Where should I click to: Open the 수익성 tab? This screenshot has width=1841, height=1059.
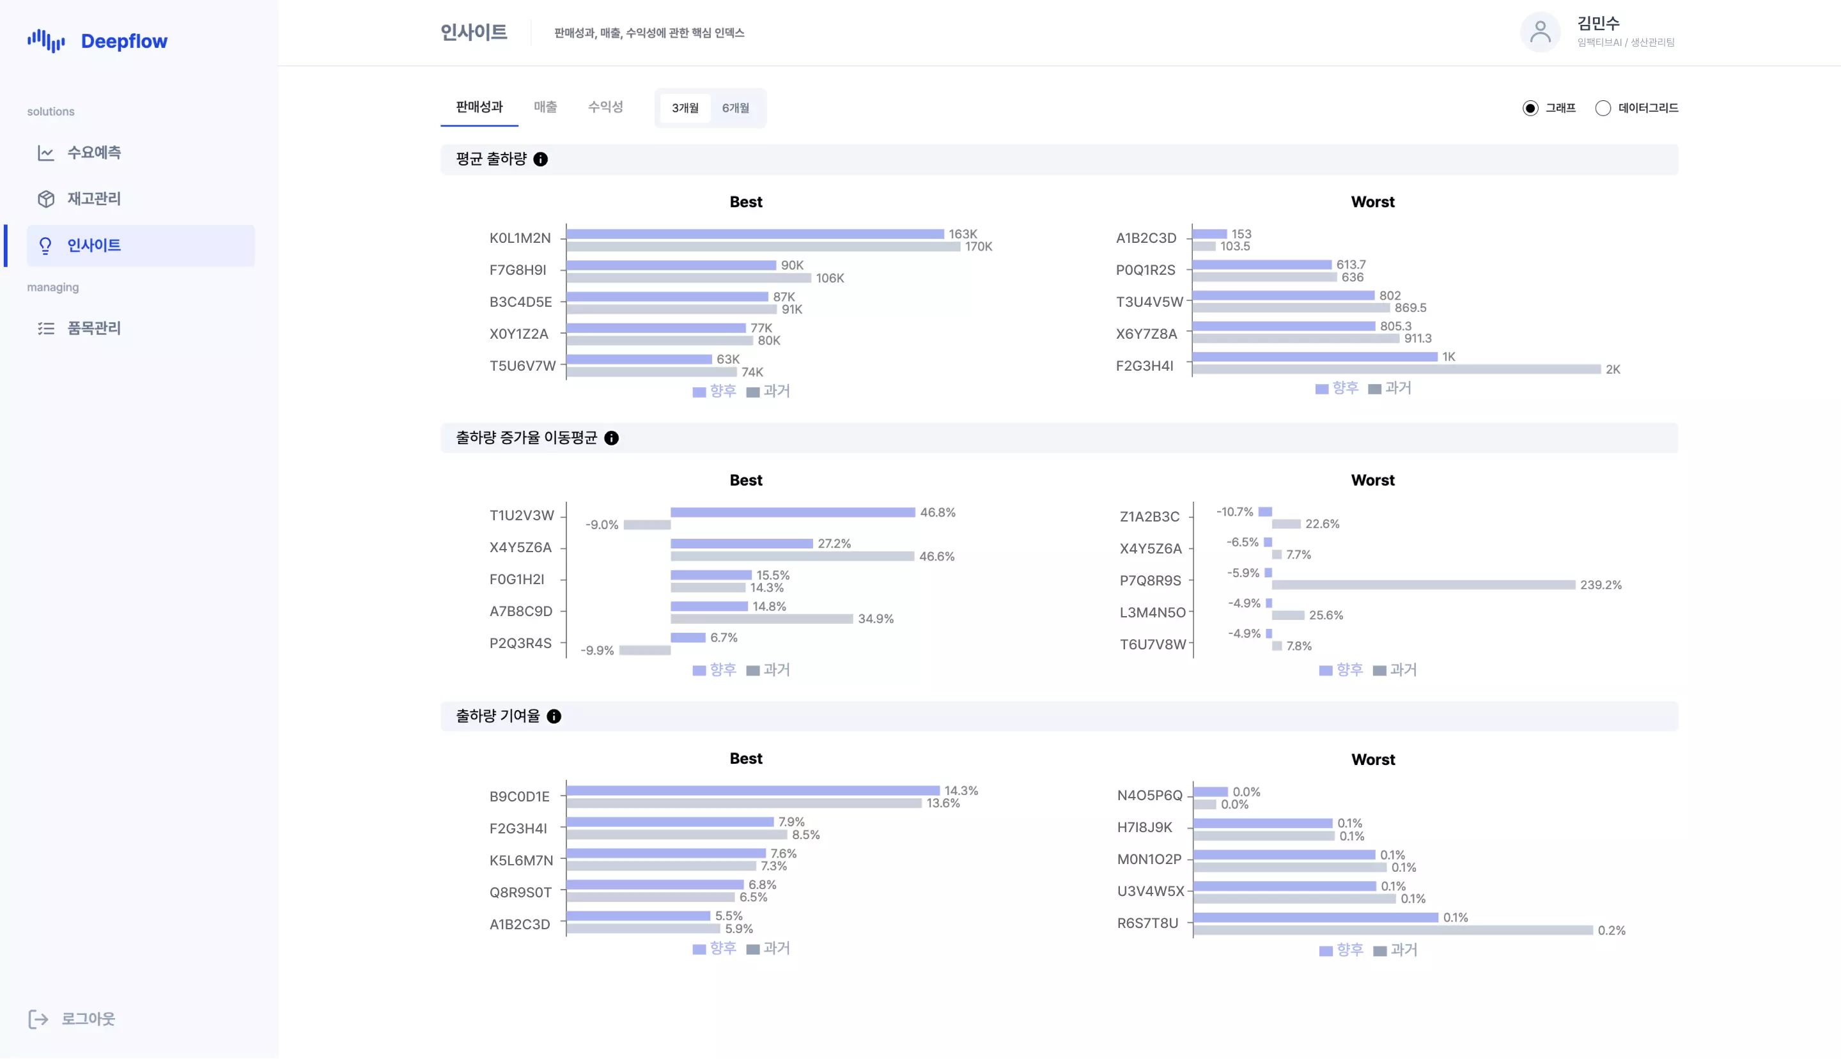(x=605, y=107)
